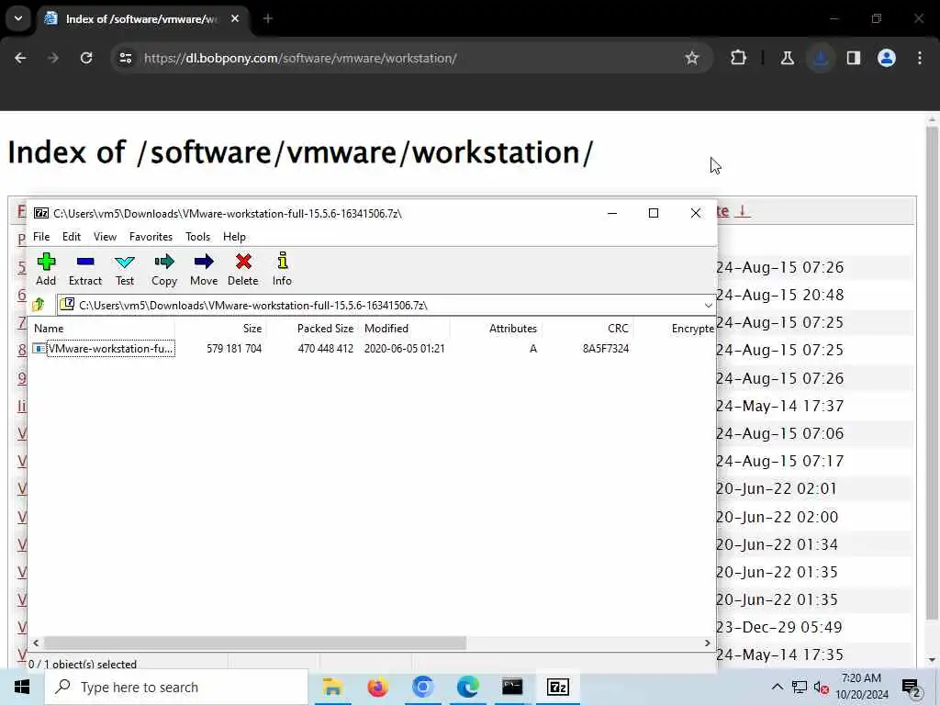Click left arrow of 7-Zip horizontal scrollbar
Viewport: 940px width, 705px height.
pyautogui.click(x=36, y=643)
